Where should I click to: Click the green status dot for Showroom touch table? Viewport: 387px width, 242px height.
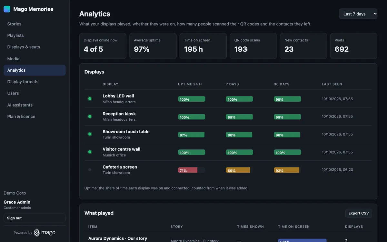90,134
